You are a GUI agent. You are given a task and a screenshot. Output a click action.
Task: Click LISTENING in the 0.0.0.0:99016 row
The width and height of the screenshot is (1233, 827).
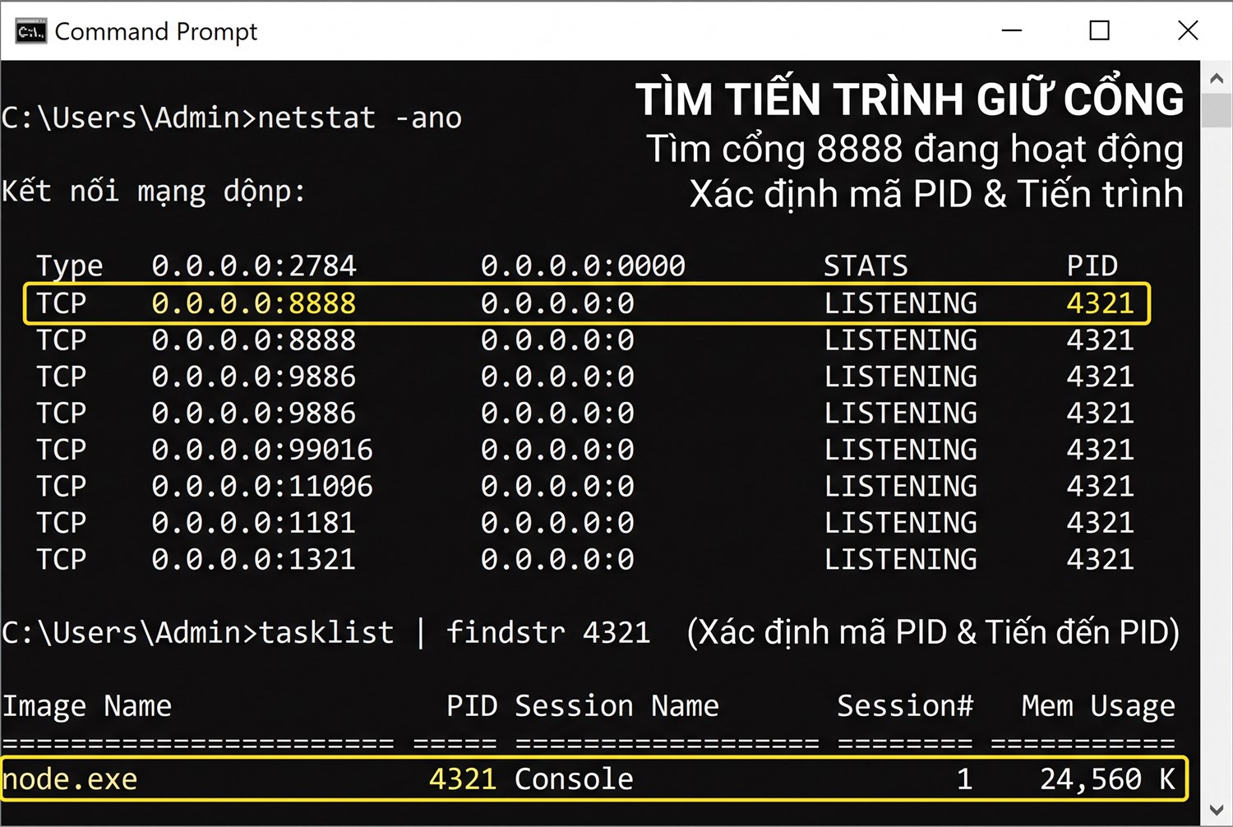pos(901,450)
